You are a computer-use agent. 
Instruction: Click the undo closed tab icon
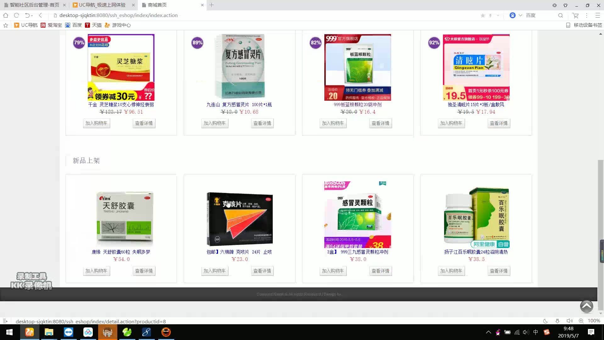(x=27, y=15)
